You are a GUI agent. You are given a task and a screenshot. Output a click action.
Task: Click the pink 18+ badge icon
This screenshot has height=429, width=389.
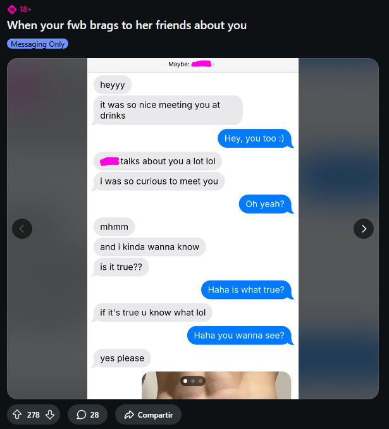tap(11, 9)
